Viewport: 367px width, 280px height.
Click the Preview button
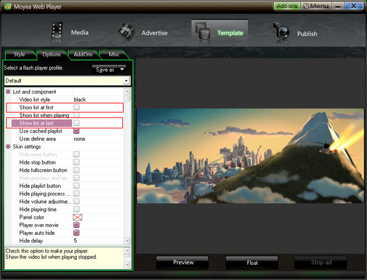coord(183,262)
